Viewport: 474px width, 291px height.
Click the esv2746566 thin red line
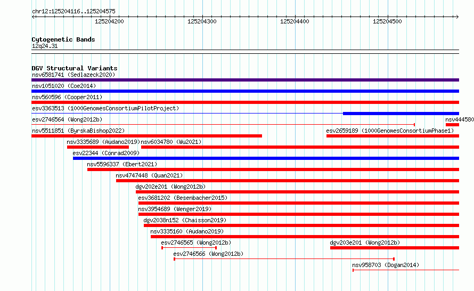coord(284,259)
